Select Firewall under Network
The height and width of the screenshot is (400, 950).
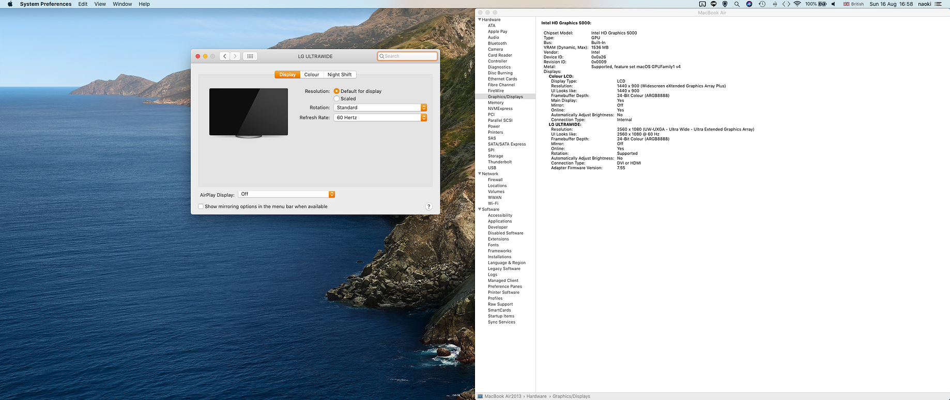point(495,180)
